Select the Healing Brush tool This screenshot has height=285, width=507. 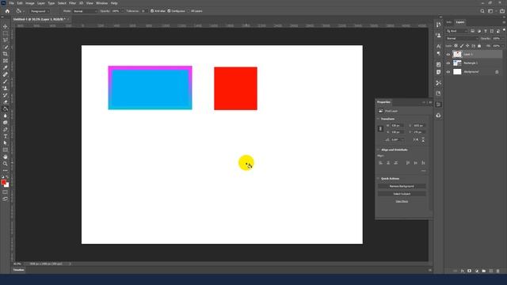coord(6,74)
